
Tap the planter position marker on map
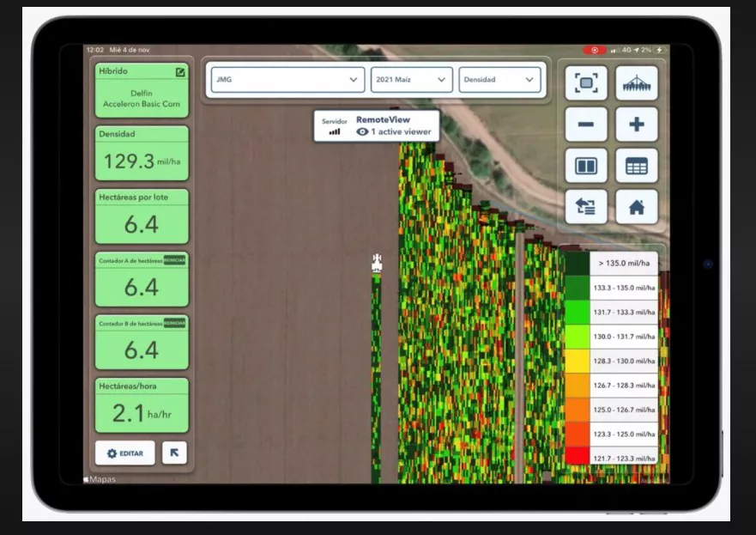[x=376, y=264]
